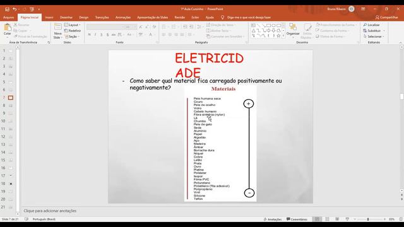Viewport: 404px width, 227px height.
Task: Insert a new slide with Novo Slide
Action: tap(57, 31)
